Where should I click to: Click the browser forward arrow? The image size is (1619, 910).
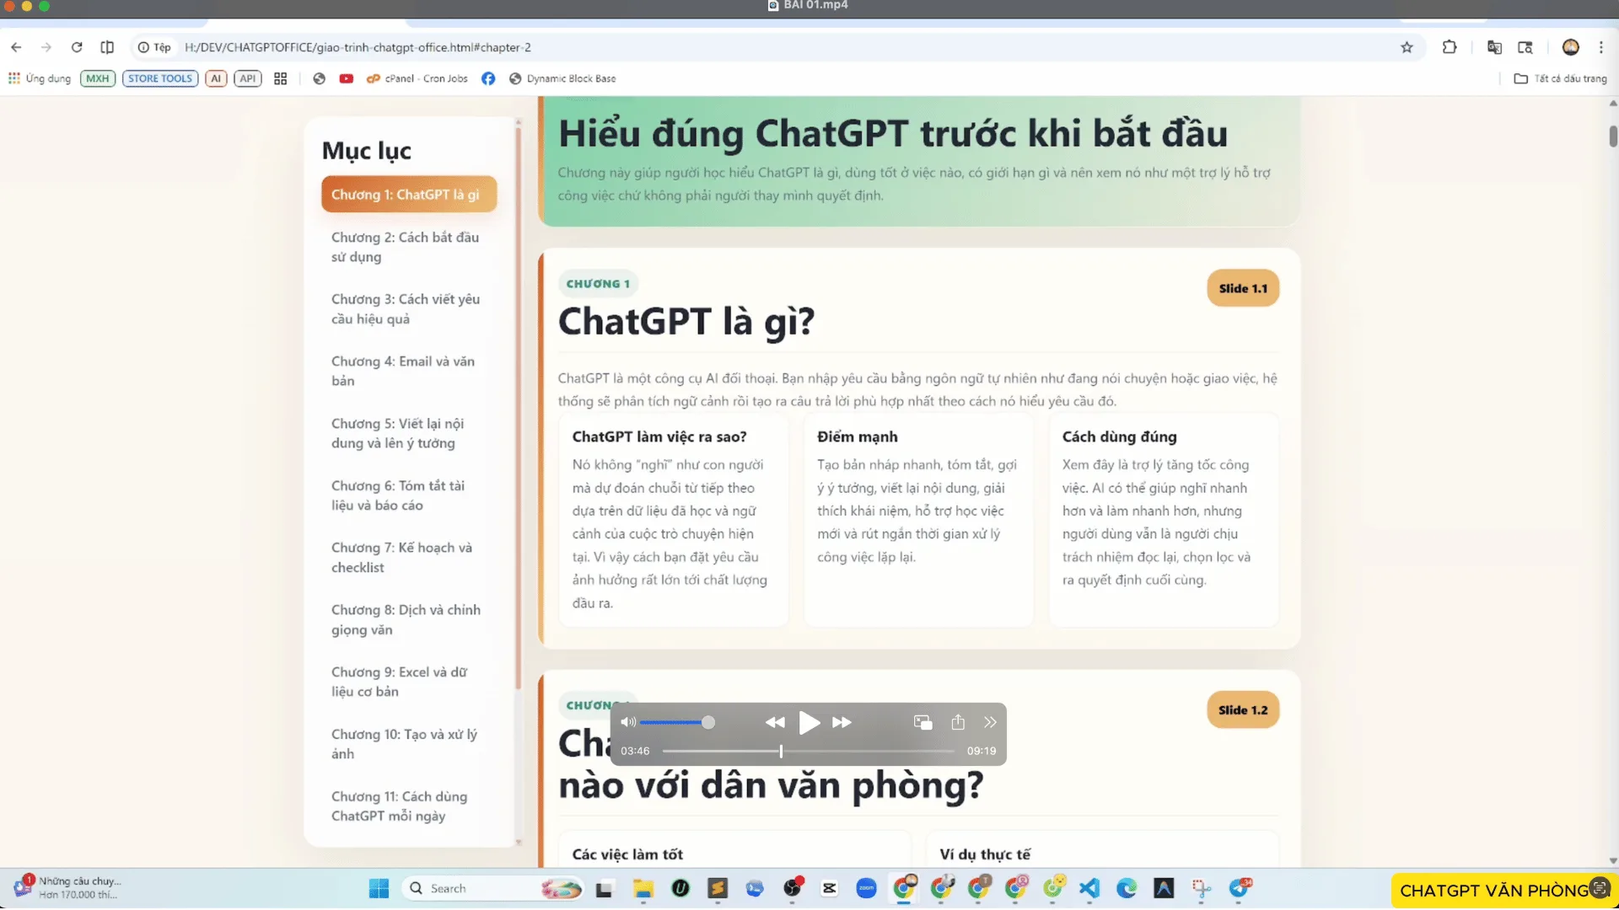point(46,47)
